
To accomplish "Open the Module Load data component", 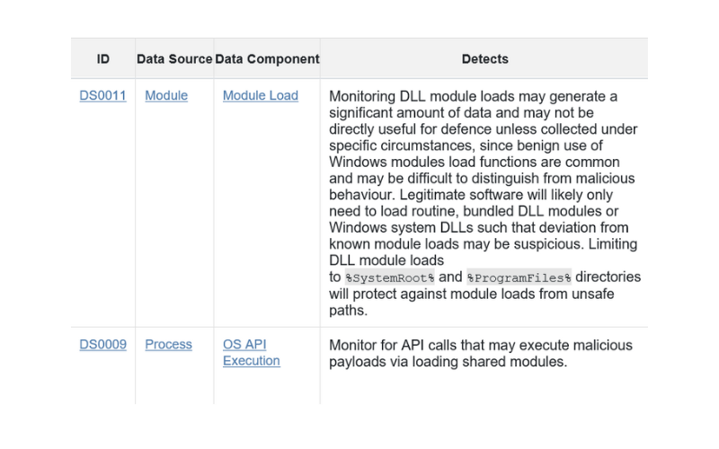I will pos(261,95).
